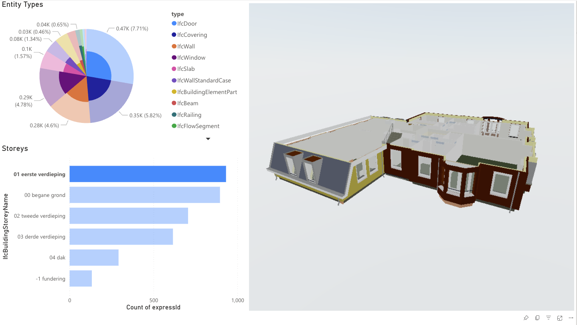Pin this visual to a dashboard
Screen dimensions: 577x325
(526, 318)
